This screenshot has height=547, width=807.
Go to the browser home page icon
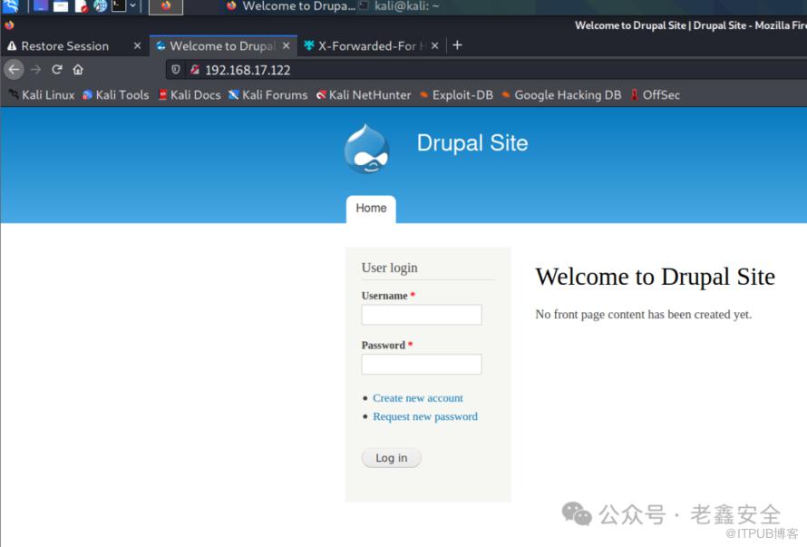[78, 69]
